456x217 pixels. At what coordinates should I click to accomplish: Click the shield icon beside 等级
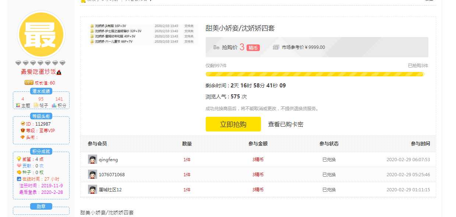[23, 130]
